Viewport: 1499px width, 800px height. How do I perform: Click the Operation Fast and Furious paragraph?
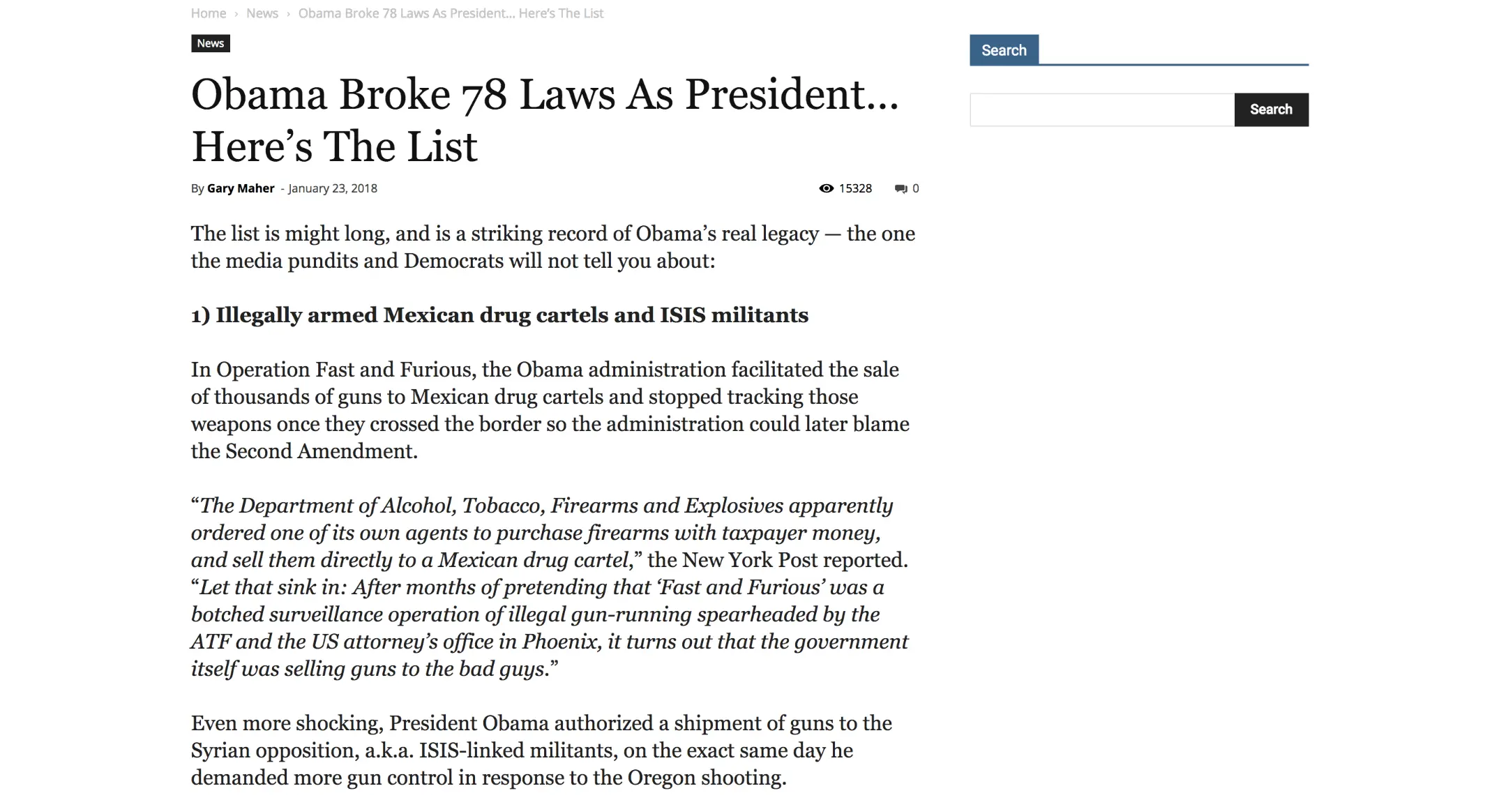[550, 410]
